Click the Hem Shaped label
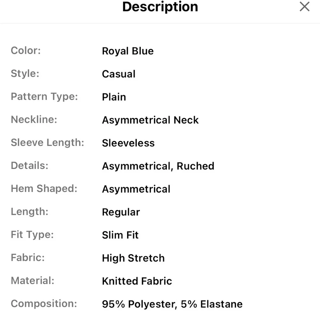 (44, 188)
